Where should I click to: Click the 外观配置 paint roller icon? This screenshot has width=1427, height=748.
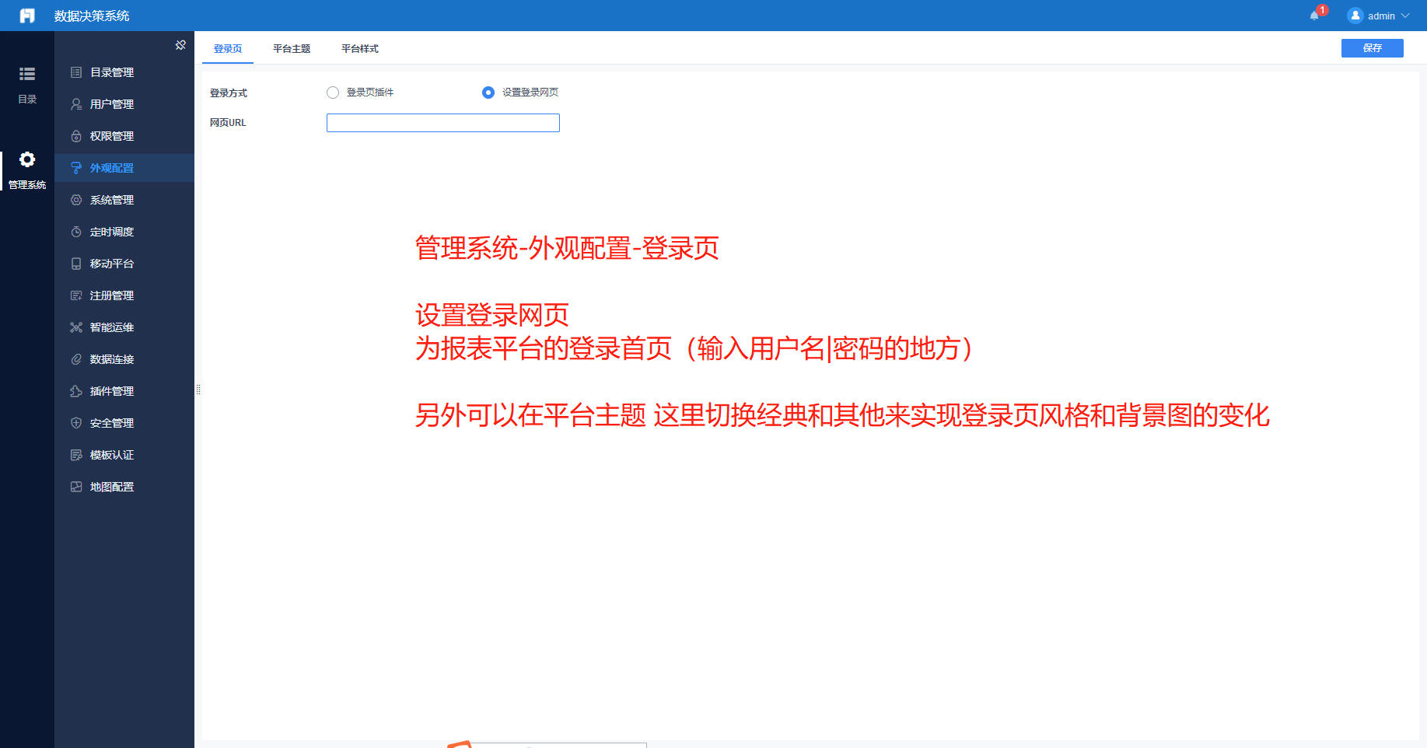76,168
